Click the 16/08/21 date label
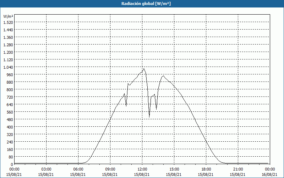The height and width of the screenshot is (178, 284). pyautogui.click(x=269, y=174)
